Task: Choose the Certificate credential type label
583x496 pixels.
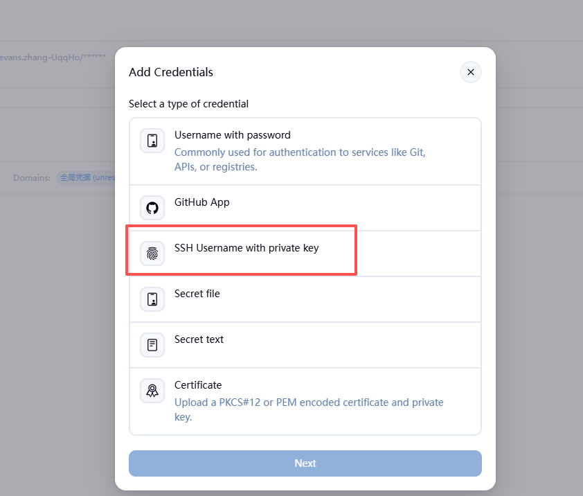Action: click(x=198, y=385)
